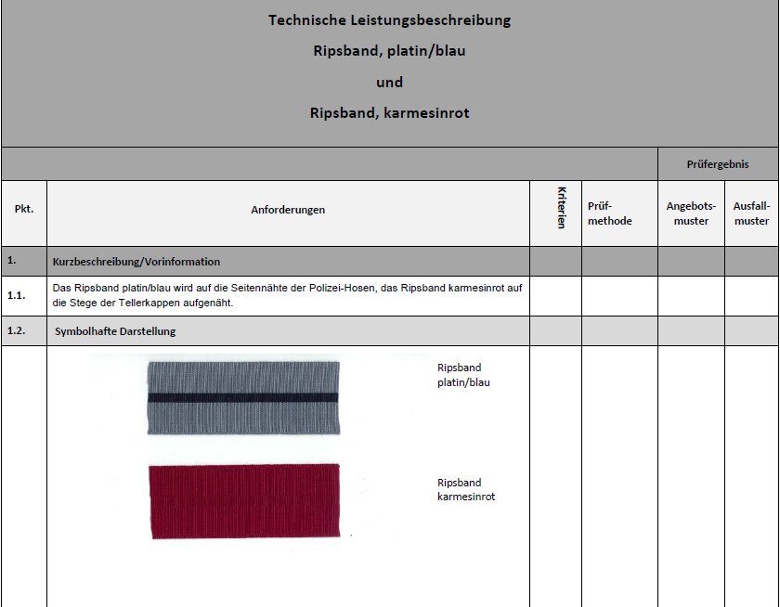This screenshot has width=780, height=607.
Task: Select the 'Ripsband karmesinrot' image caption
Action: tap(466, 490)
